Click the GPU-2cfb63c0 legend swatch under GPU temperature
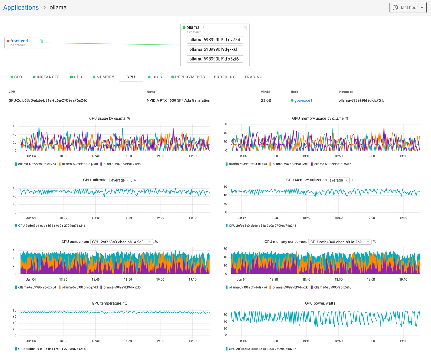Screen dimensions: 431x362 [15, 349]
